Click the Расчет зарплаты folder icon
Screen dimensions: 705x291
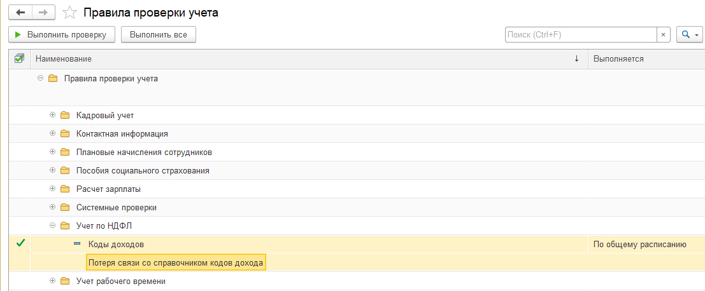tap(65, 189)
